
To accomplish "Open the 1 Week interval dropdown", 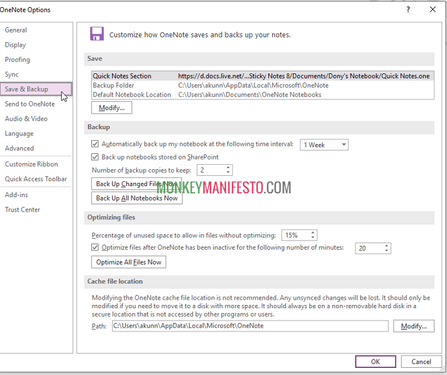I will 324,145.
